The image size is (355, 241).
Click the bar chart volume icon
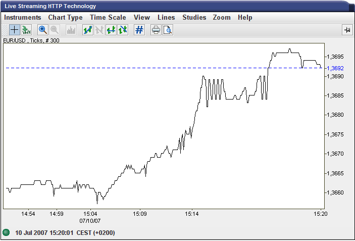click(x=71, y=30)
